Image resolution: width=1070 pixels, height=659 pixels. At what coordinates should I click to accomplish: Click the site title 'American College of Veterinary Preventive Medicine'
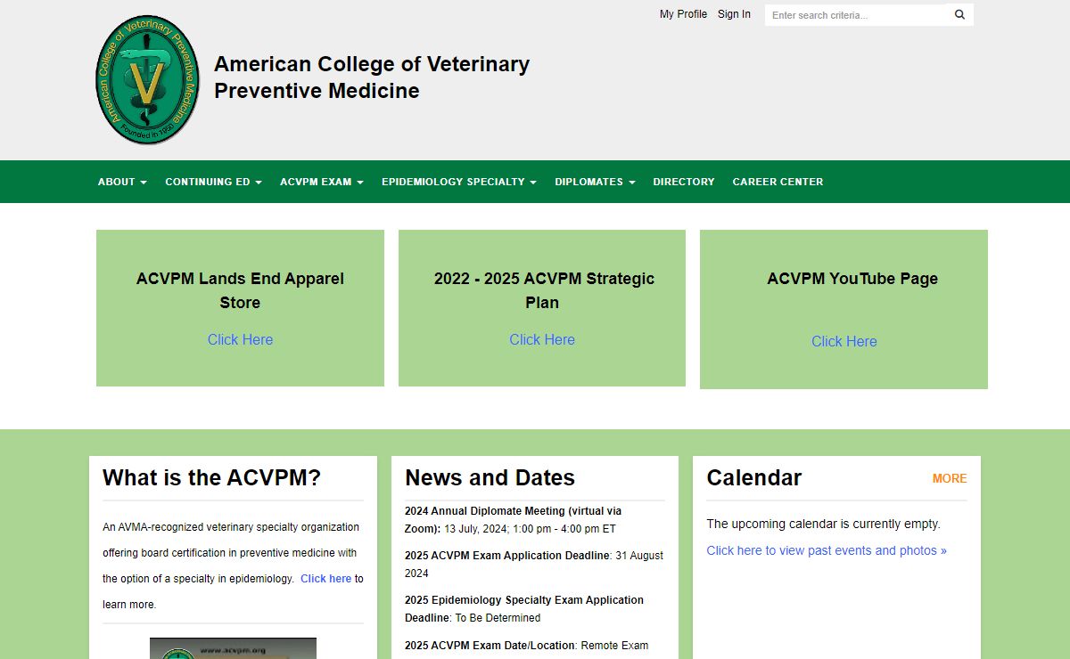pos(372,77)
